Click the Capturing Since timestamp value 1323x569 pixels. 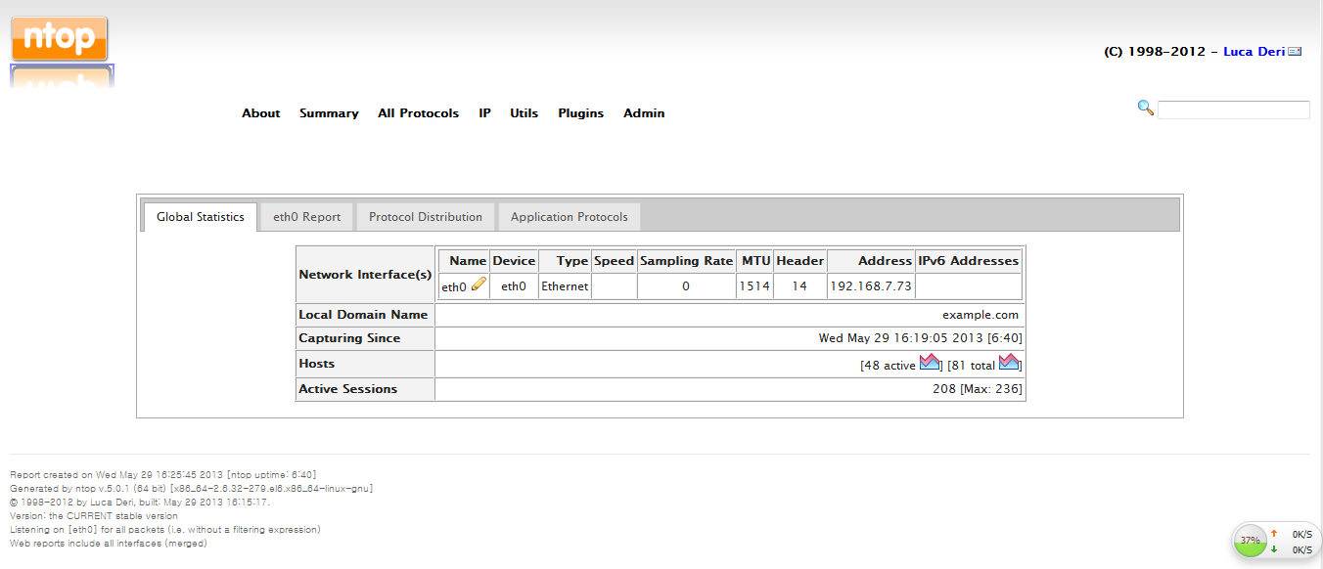coord(921,338)
